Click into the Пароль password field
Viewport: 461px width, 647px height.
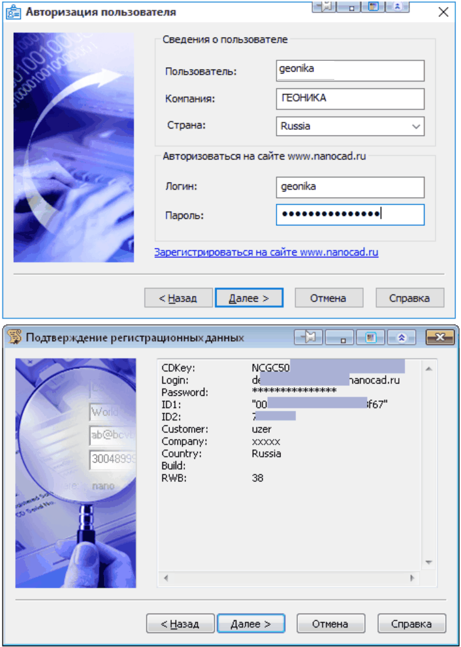click(350, 215)
